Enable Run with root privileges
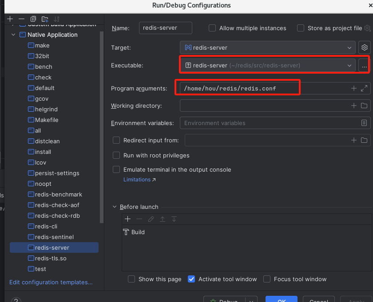The width and height of the screenshot is (373, 302). pos(116,155)
